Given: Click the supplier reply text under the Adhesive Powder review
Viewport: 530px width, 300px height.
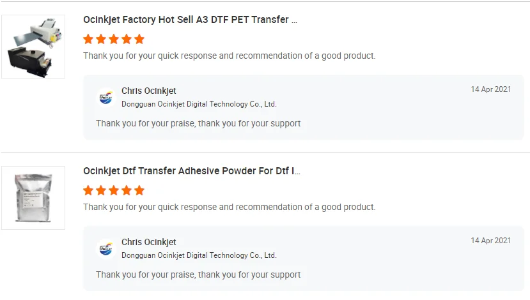Looking at the screenshot, I should click(x=198, y=274).
